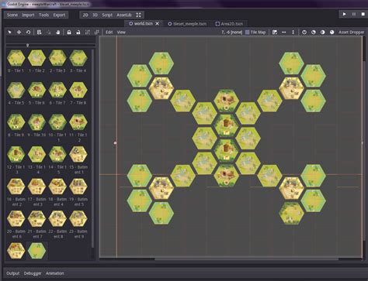Unlock the selected object with open padlock
Screen dimensions: 368x281
78,33
